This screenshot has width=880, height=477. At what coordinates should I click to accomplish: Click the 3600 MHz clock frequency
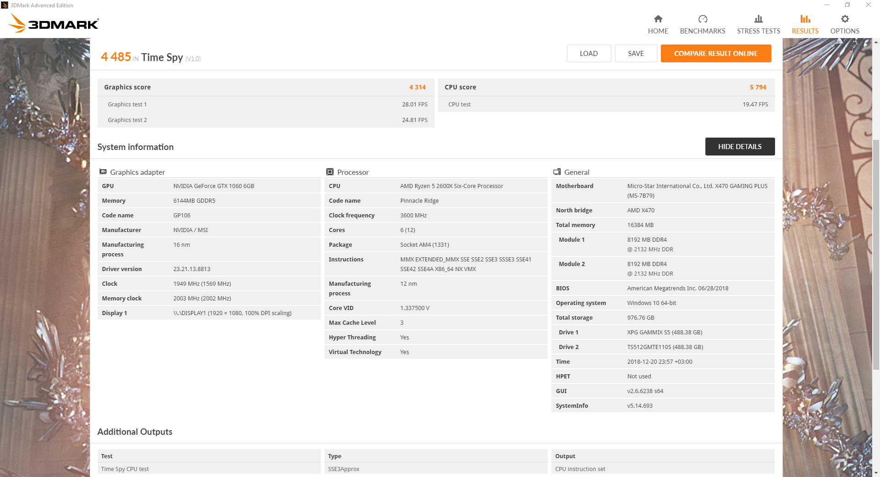[413, 216]
